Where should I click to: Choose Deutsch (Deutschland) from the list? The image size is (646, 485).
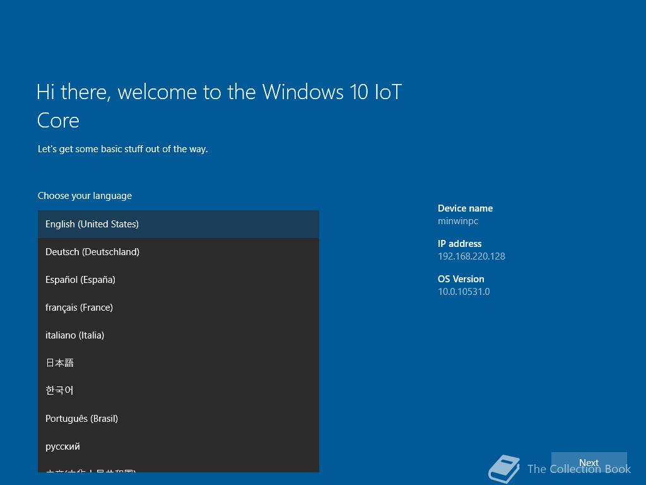tap(179, 252)
